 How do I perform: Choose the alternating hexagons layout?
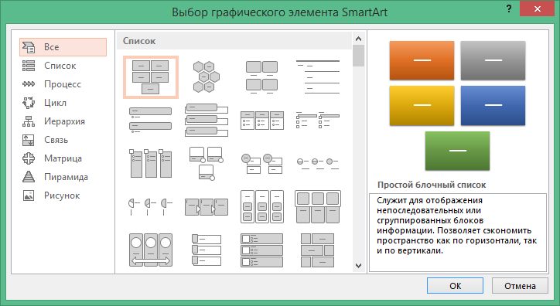click(206, 77)
